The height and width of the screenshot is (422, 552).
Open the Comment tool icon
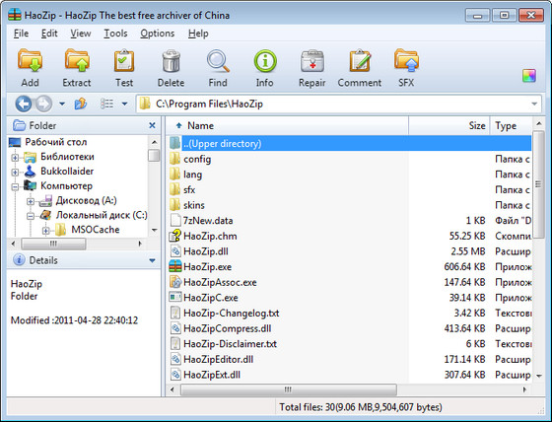[x=360, y=61]
